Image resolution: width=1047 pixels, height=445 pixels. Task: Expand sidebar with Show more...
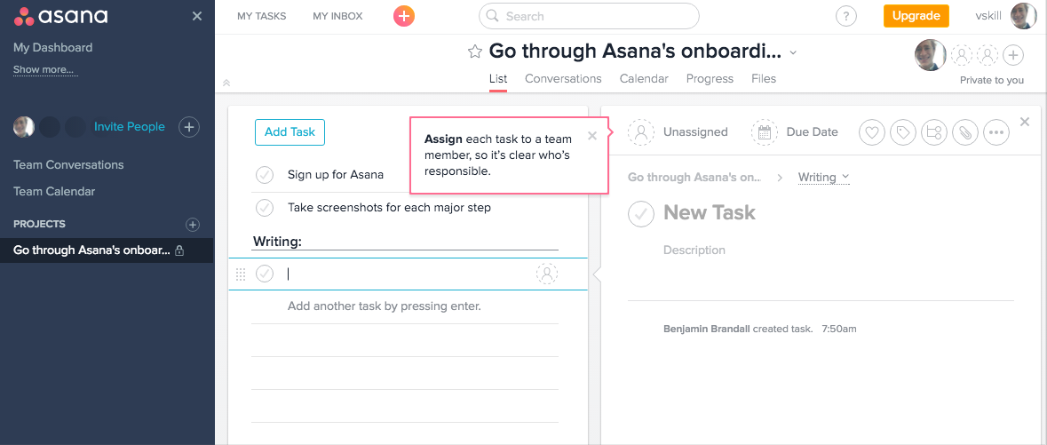(44, 69)
